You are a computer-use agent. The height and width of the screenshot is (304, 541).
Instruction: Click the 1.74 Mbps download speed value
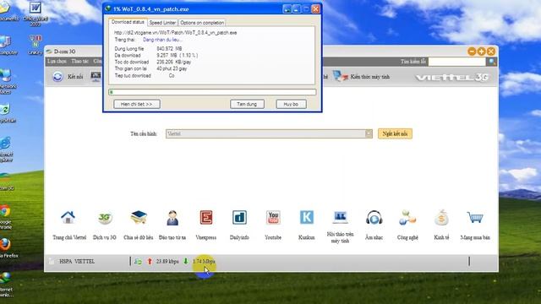click(204, 262)
